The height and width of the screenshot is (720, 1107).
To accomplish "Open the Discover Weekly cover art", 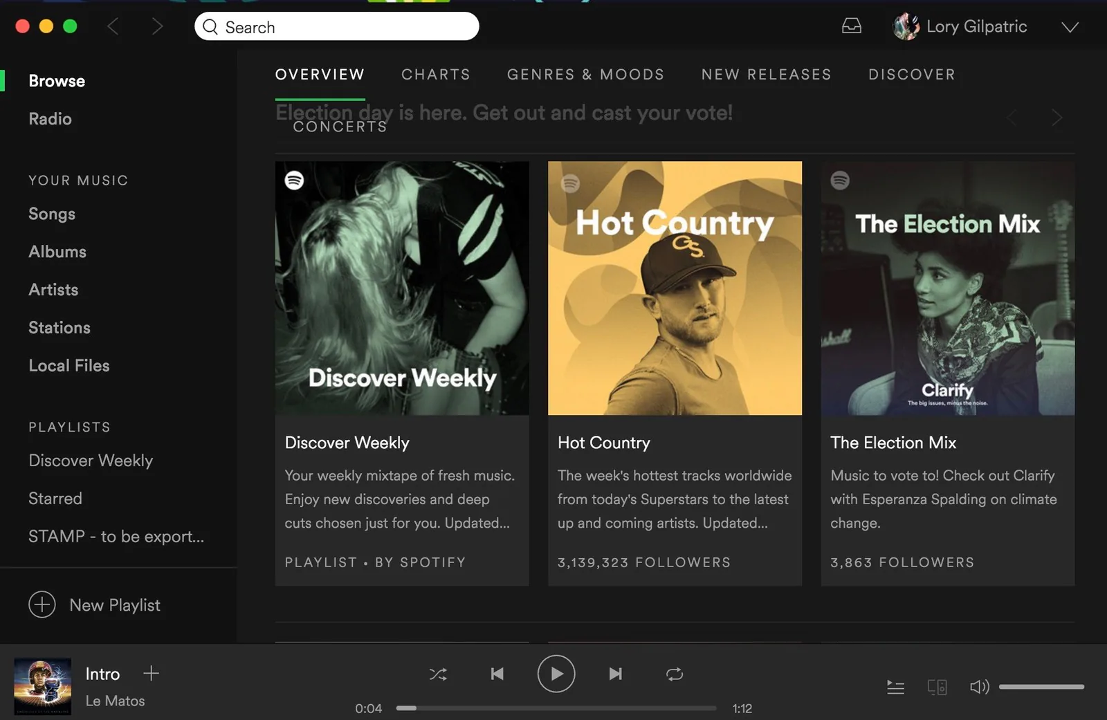I will pyautogui.click(x=402, y=288).
